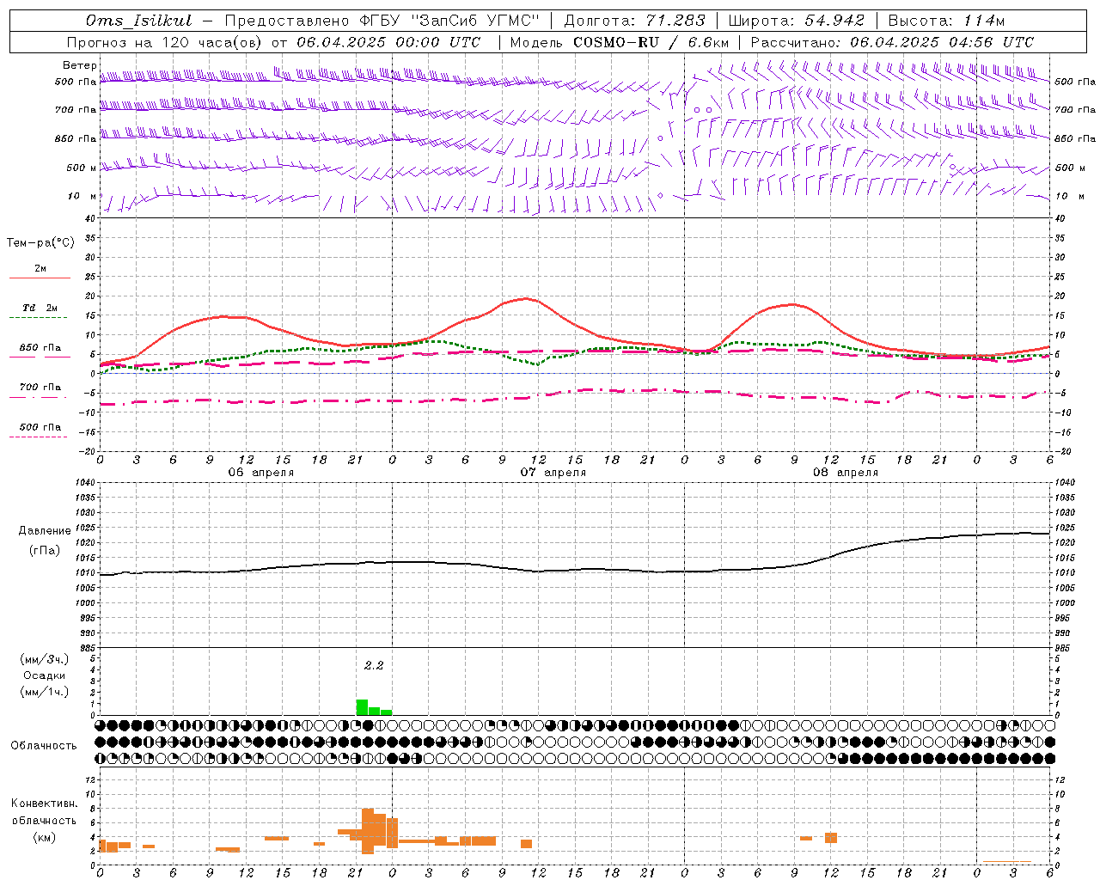Click forecast start time 06.04.2025 00:00 UTC
The width and height of the screenshot is (1100, 880).
pos(388,42)
